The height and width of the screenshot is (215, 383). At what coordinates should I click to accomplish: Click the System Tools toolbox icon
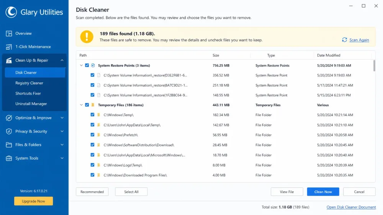(9, 158)
